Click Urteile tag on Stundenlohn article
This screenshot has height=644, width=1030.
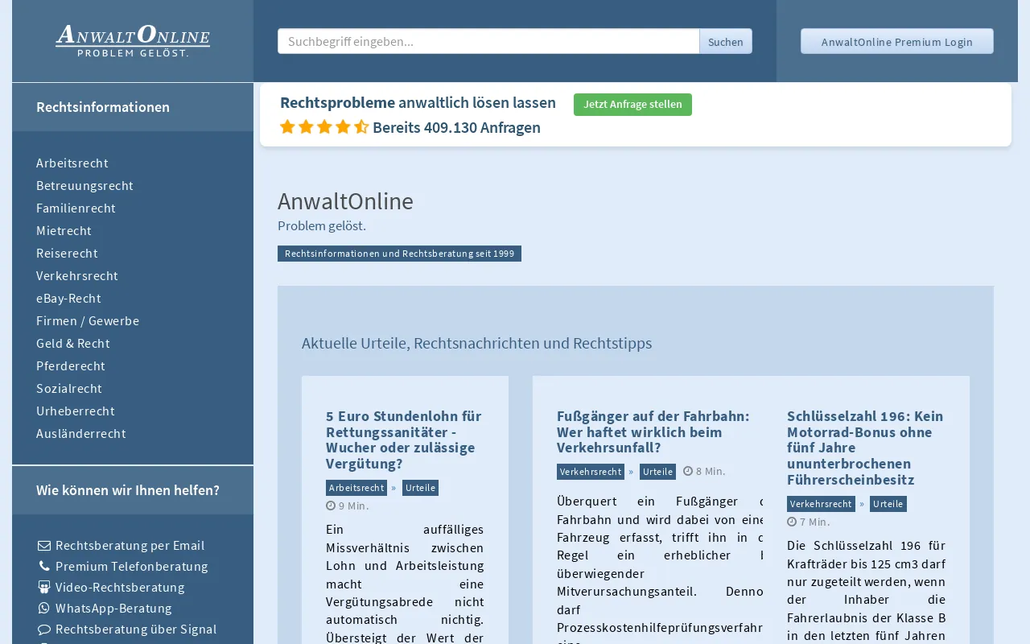pyautogui.click(x=420, y=488)
